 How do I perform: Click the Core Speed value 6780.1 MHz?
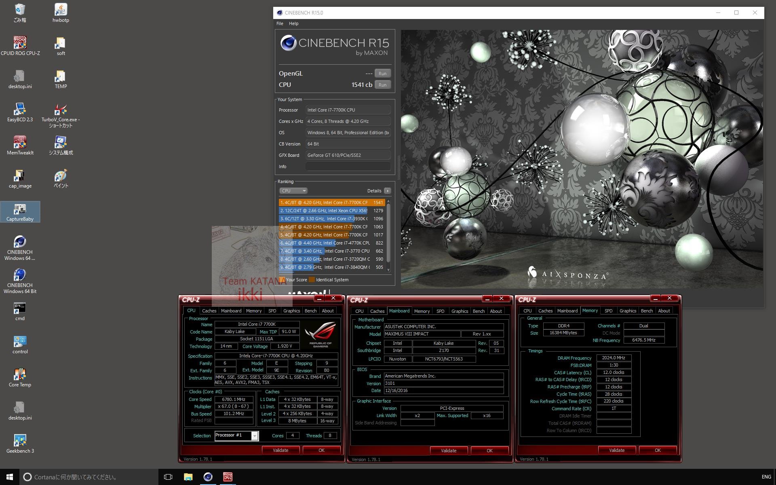tap(234, 399)
